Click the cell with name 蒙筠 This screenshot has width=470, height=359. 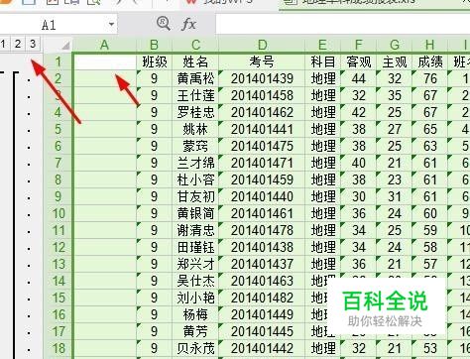coord(195,146)
